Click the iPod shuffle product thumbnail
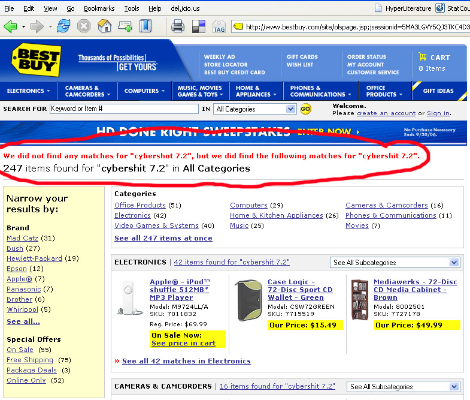 point(129,298)
